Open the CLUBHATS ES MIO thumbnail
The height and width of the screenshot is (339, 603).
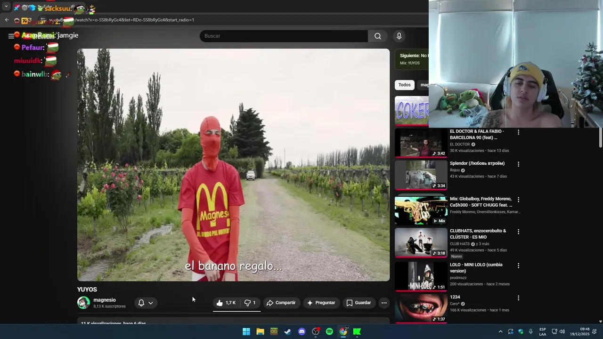(421, 242)
